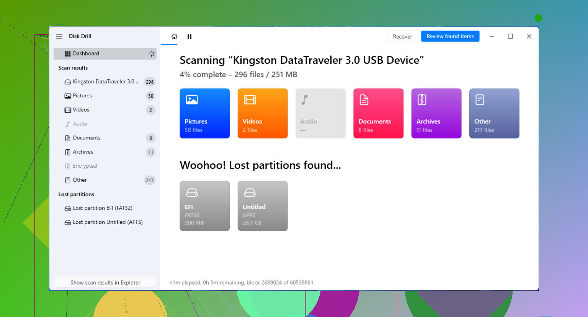Image resolution: width=588 pixels, height=317 pixels.
Task: Open the pink Documents 8 files card
Action: 378,113
